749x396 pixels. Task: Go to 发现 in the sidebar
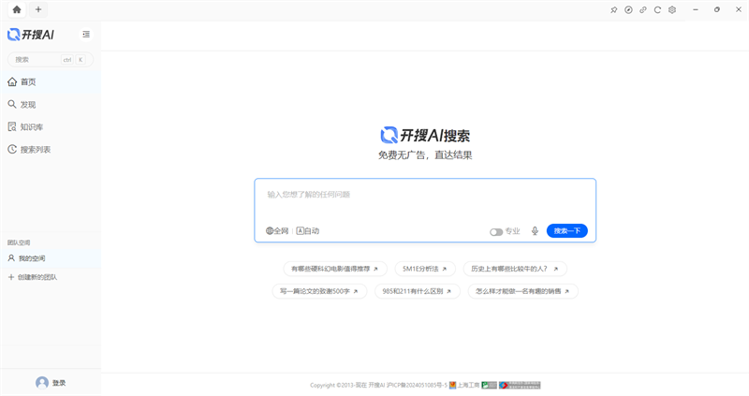point(28,105)
